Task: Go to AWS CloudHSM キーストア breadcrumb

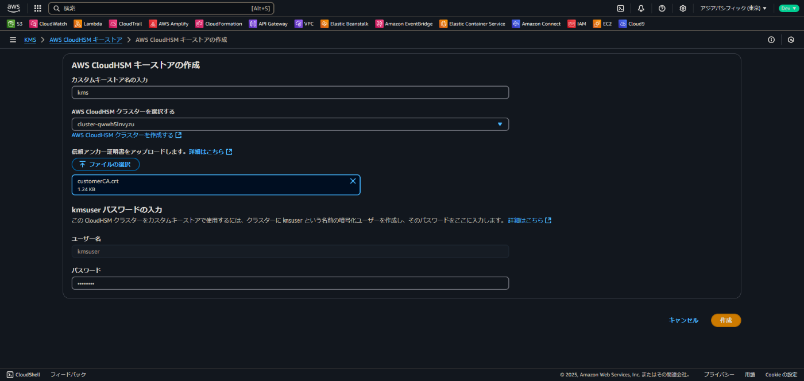Action: click(86, 40)
